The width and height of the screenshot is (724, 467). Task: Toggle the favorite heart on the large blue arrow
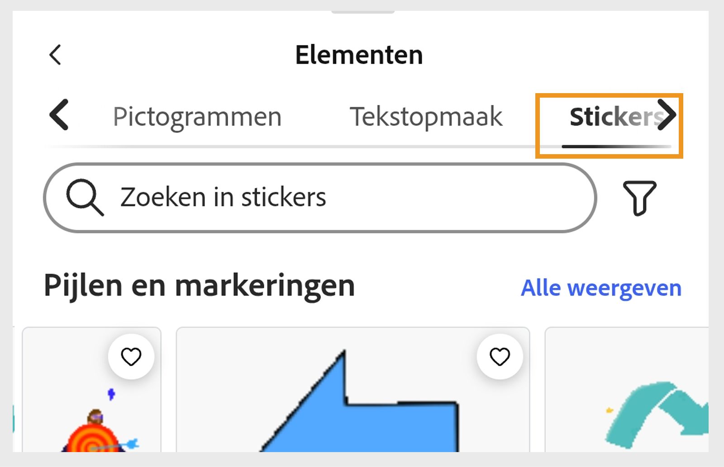click(499, 357)
